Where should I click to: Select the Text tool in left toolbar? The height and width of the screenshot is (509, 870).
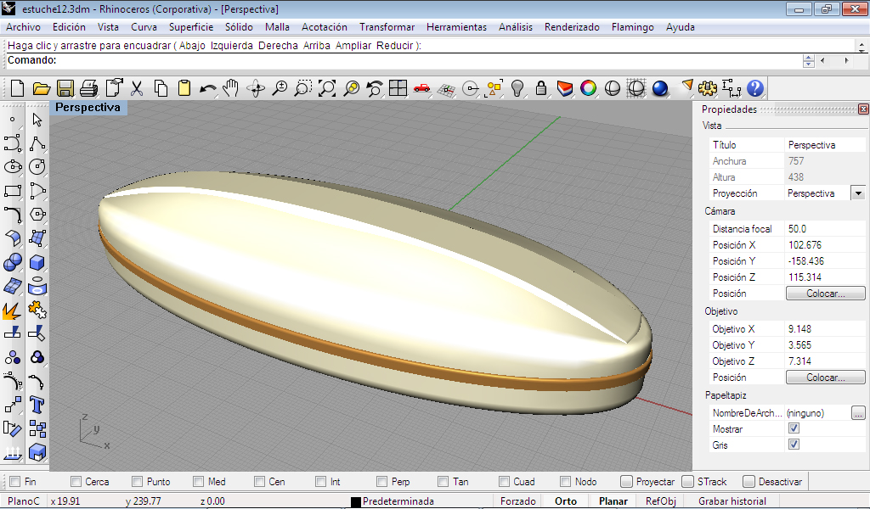37,404
